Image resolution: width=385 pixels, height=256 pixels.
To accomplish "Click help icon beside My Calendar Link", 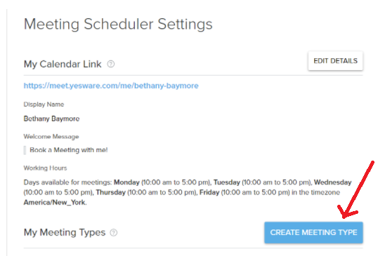I will click(x=111, y=64).
